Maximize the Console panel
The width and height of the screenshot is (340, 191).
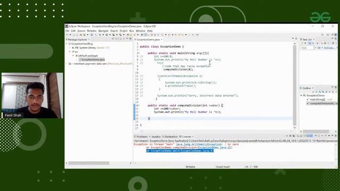click(x=336, y=136)
